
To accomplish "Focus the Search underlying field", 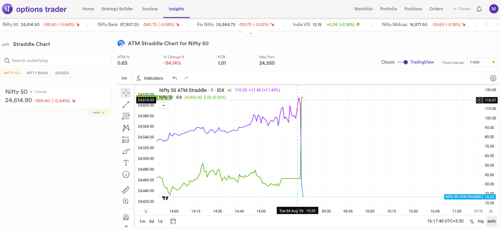I will tap(56, 61).
